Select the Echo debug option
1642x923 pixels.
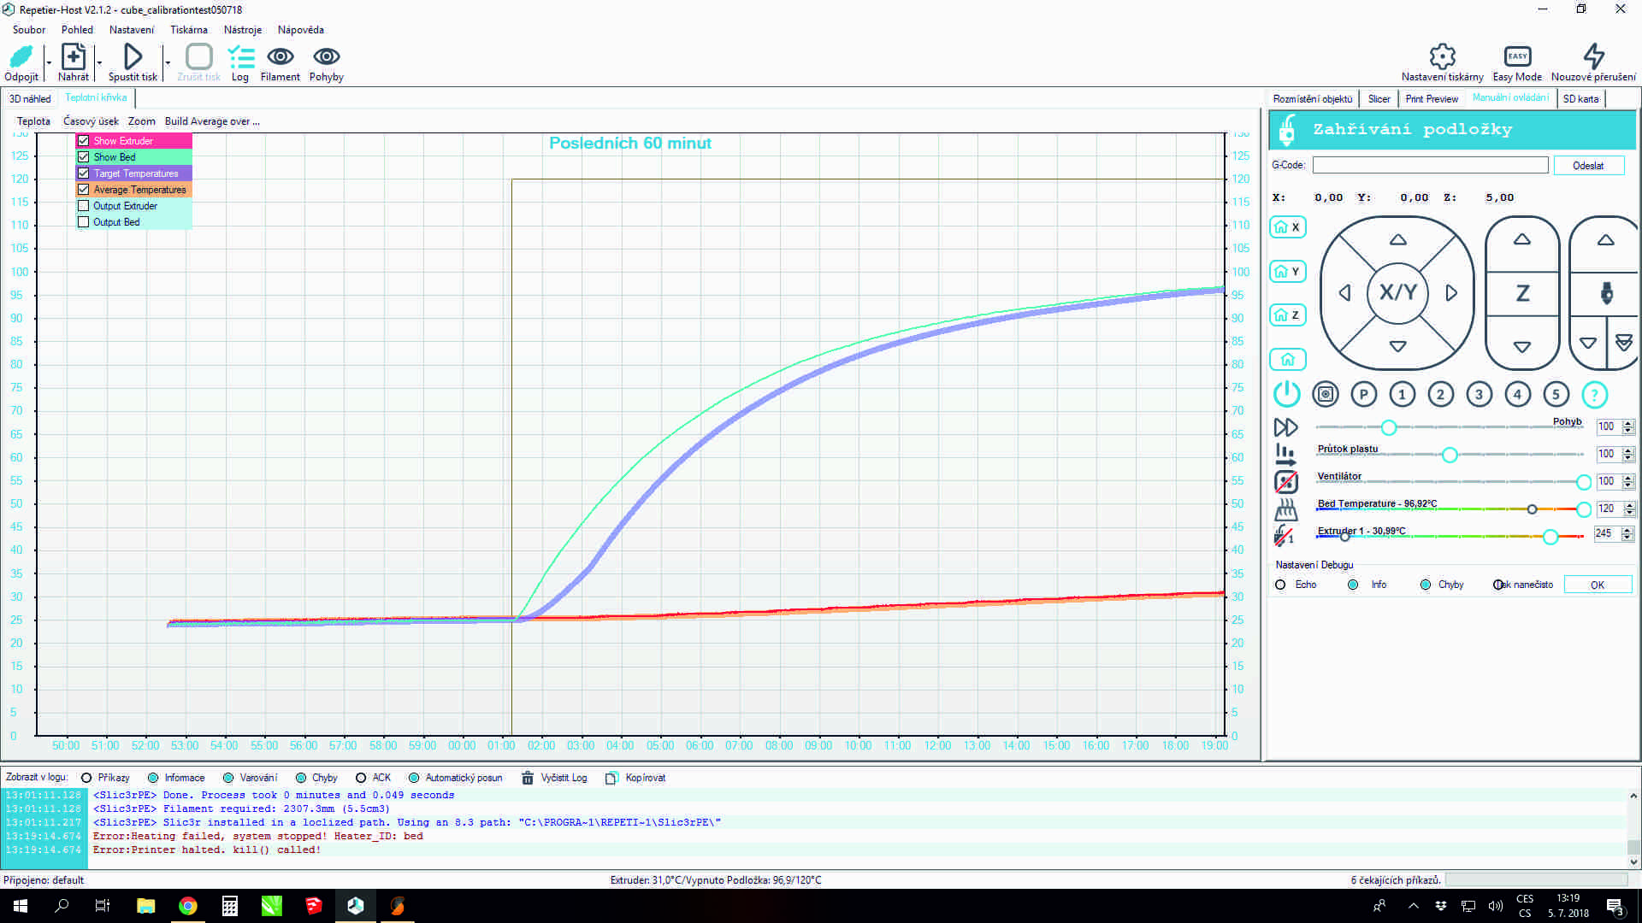point(1280,585)
